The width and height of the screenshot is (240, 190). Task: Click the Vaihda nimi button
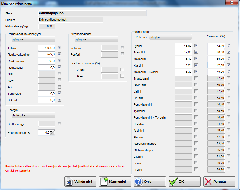click(80, 182)
